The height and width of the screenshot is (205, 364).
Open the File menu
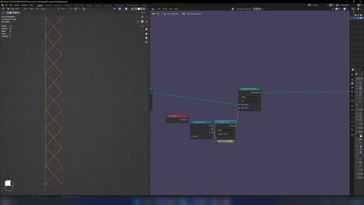coord(6,5)
